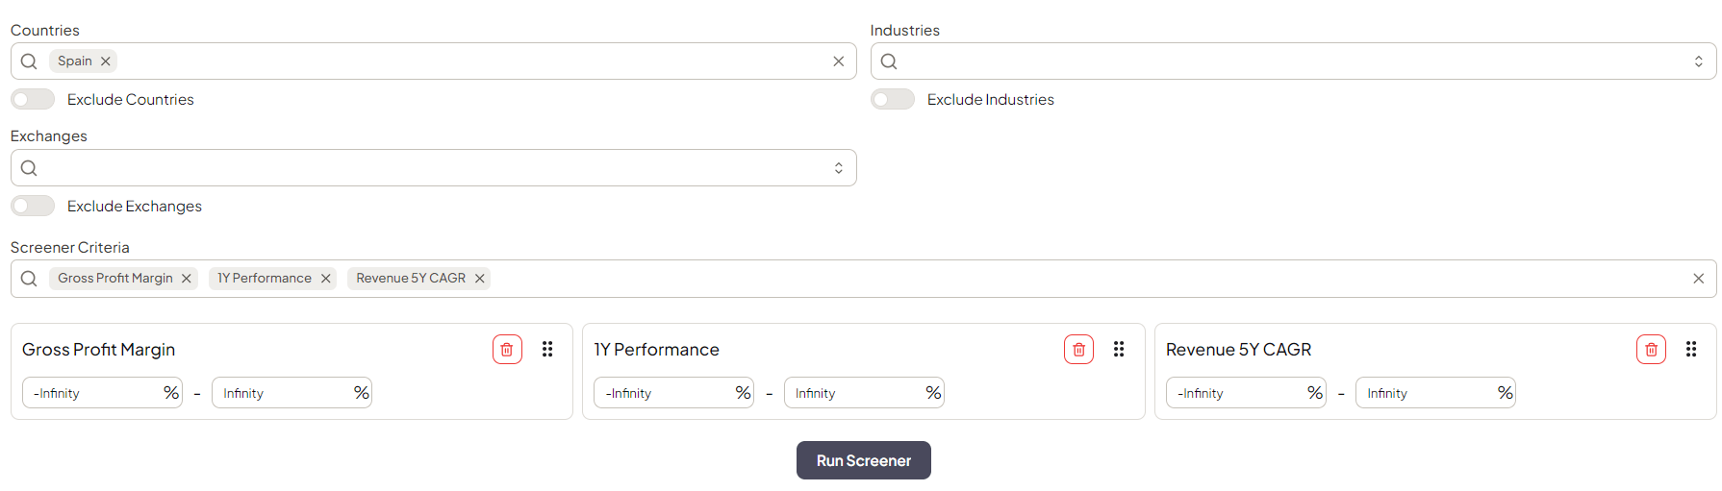Screen dimensions: 1722x491
Task: Open the Exchanges dropdown arrow
Action: (839, 168)
